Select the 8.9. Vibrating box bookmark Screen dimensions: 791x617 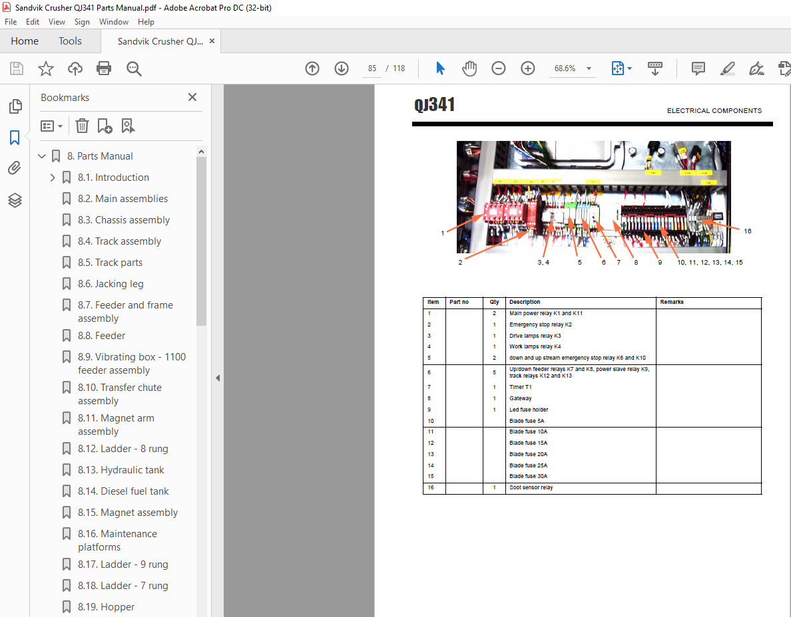(x=132, y=363)
